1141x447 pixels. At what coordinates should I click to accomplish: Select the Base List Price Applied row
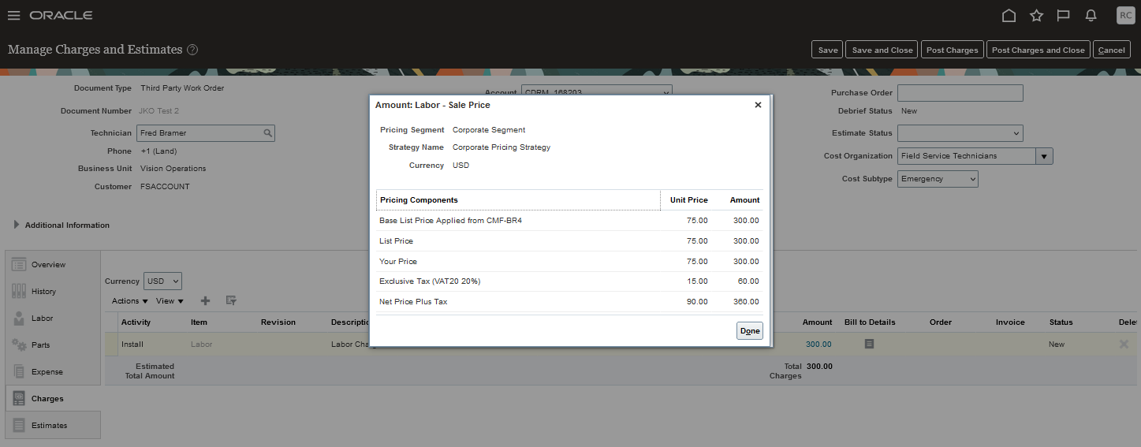(x=569, y=221)
